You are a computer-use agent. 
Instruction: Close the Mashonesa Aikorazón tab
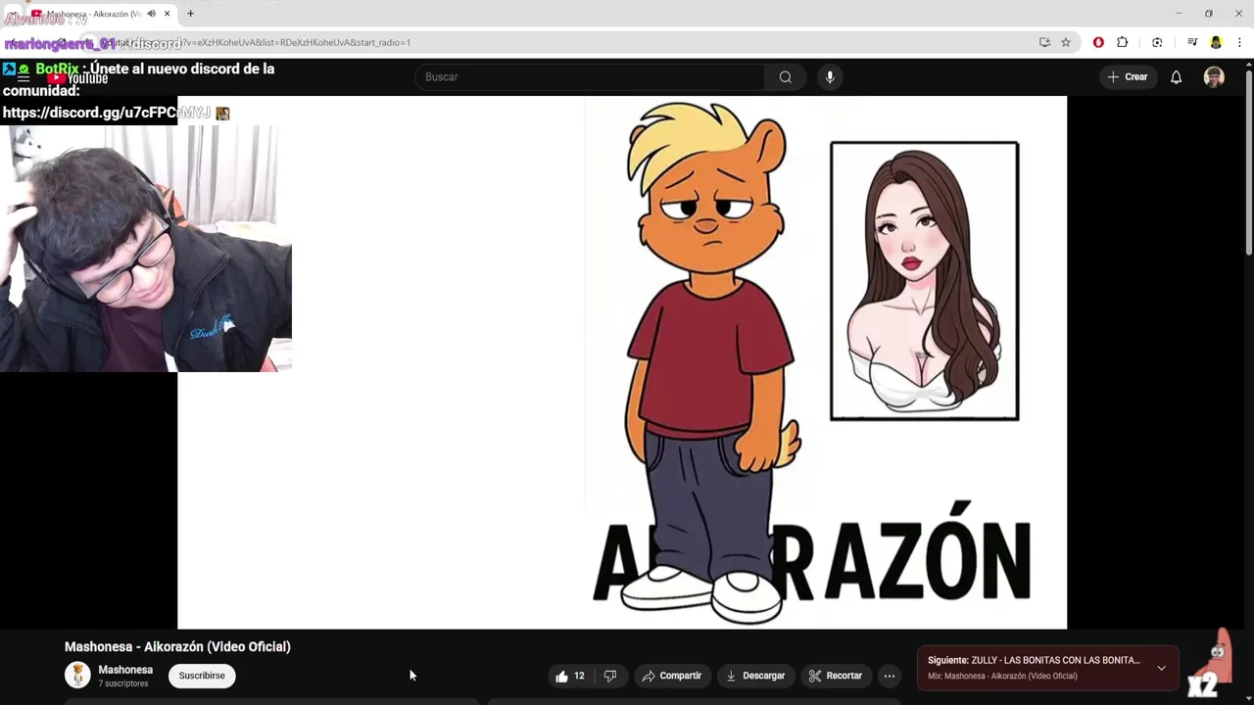(x=168, y=14)
